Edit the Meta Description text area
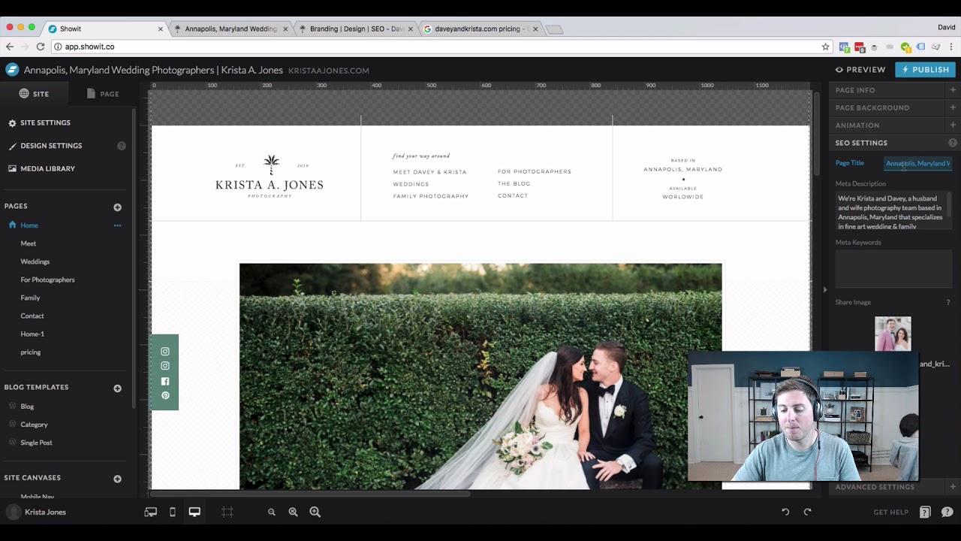Screen dimensions: 961x541 point(893,212)
